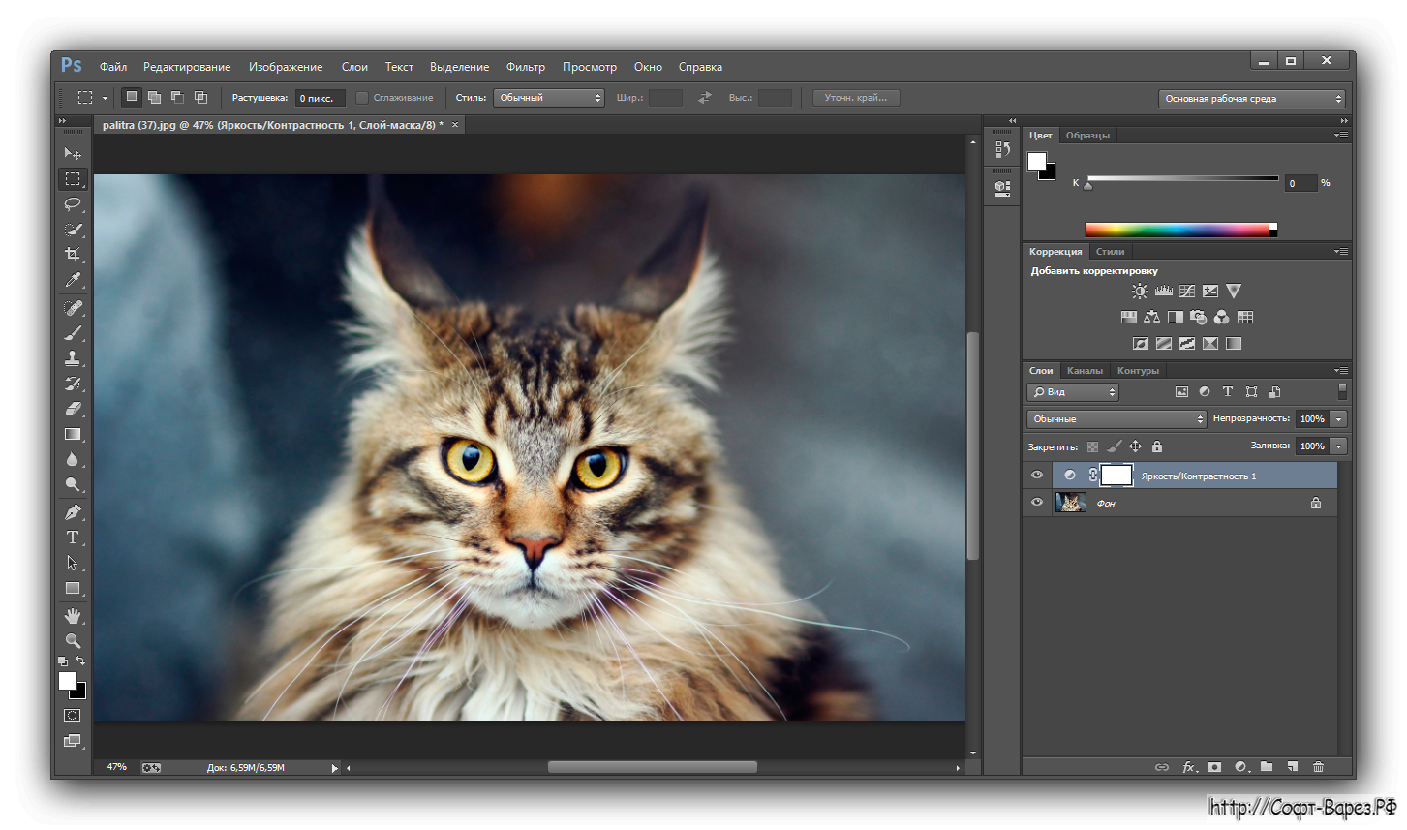Select the Type tool

[x=73, y=536]
